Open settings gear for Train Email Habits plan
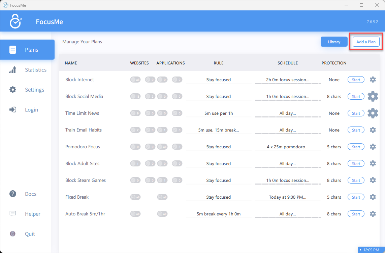Screen dimensions: 385x253 373,130
